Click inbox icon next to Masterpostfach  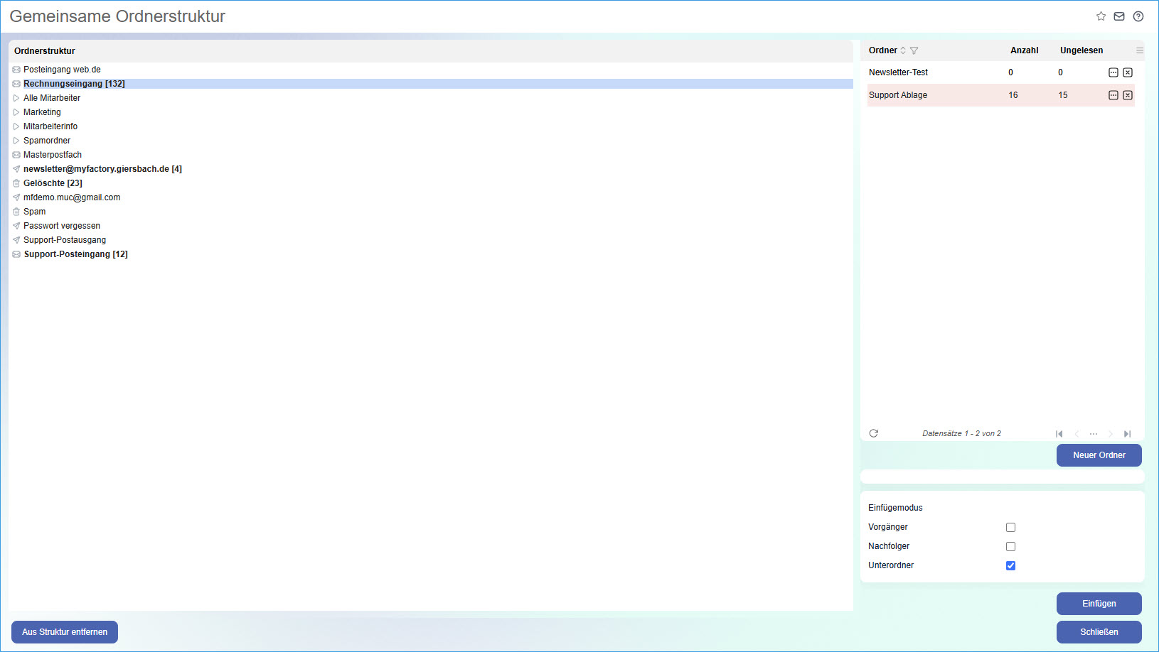pos(16,155)
